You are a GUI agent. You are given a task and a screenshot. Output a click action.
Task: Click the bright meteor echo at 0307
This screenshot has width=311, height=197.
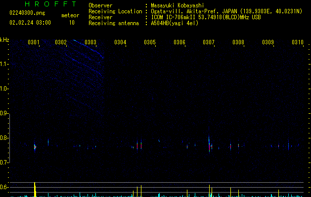pos(209,143)
